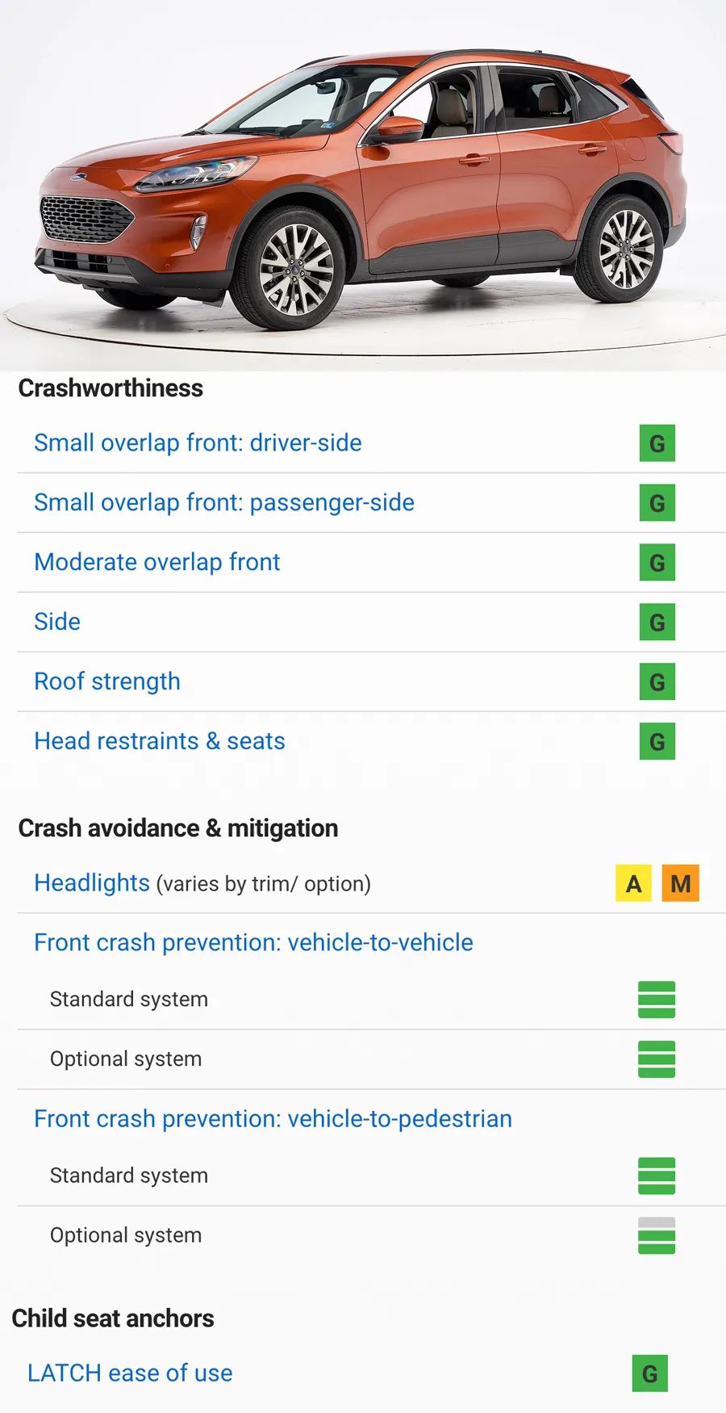Click the orange M headlights rating badge

[x=680, y=883]
